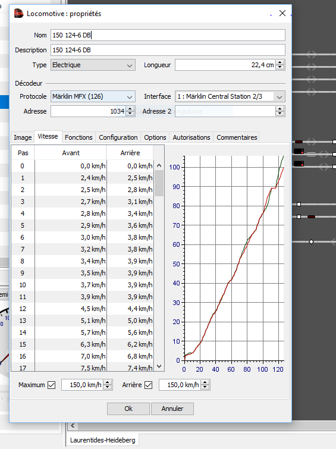This screenshot has height=449, width=336.
Task: Close the Locomotive propriétés dialog
Action: coord(282,13)
